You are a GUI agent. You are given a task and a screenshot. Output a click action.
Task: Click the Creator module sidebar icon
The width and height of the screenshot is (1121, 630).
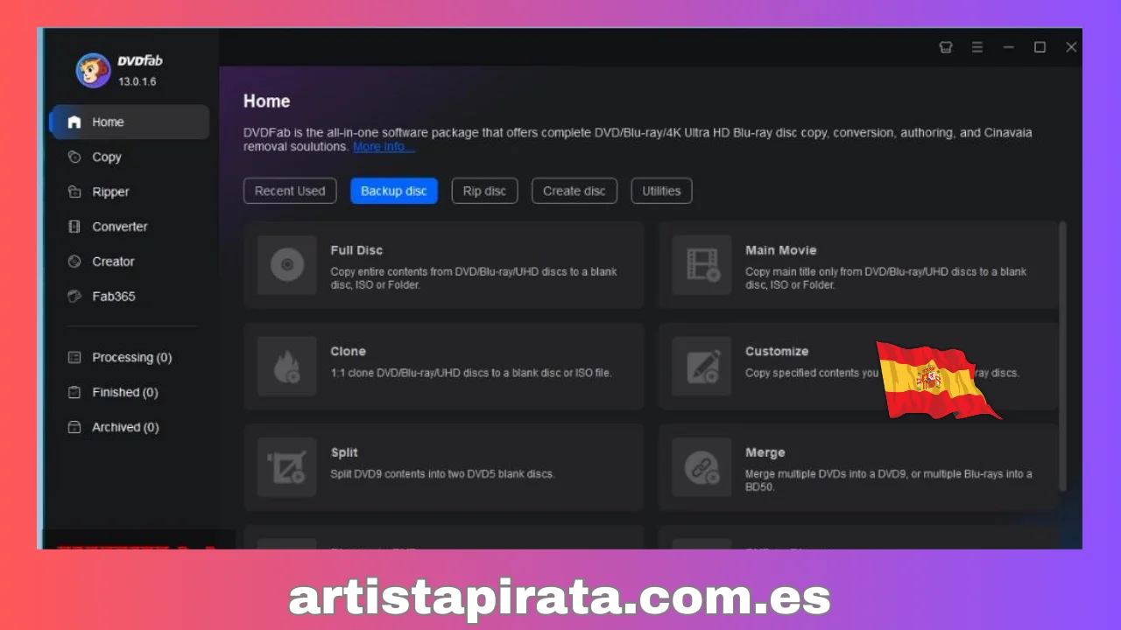click(74, 262)
